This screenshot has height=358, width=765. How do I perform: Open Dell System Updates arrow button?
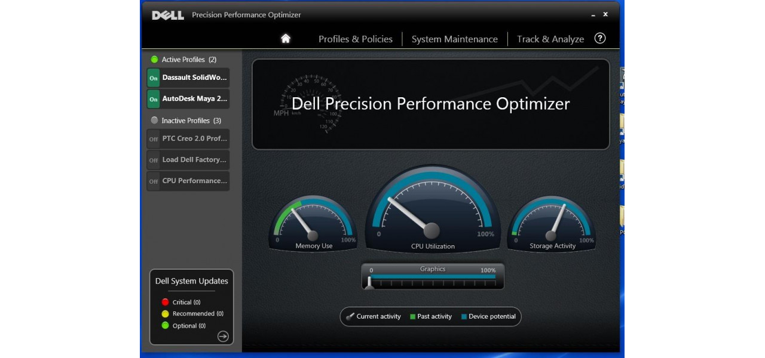[x=223, y=337]
